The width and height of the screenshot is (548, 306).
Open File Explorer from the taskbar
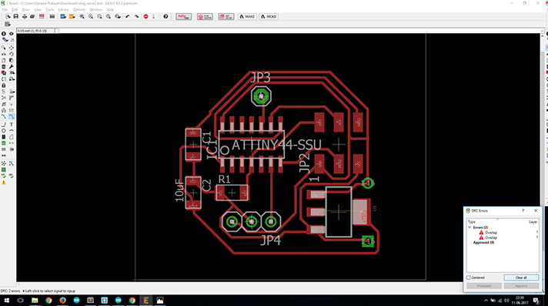pyautogui.click(x=35, y=301)
